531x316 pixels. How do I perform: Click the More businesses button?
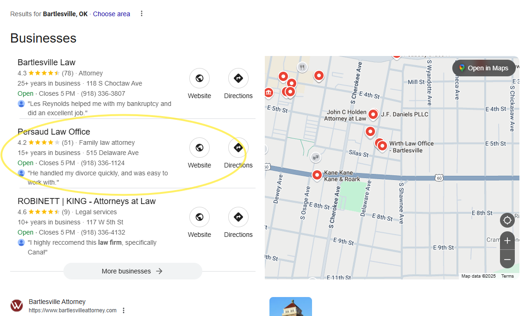click(133, 271)
